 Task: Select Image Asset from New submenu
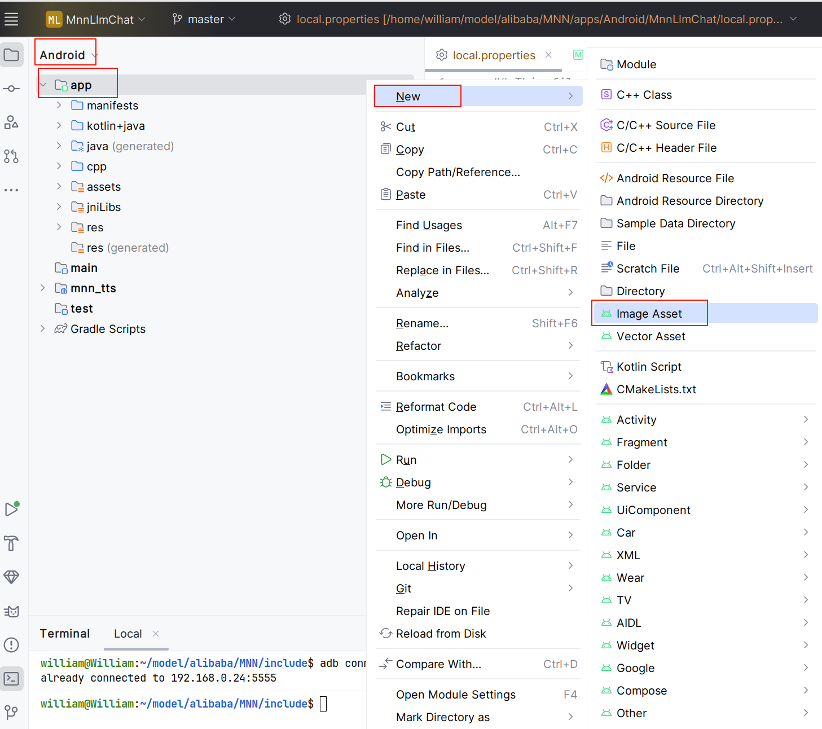[x=706, y=313]
